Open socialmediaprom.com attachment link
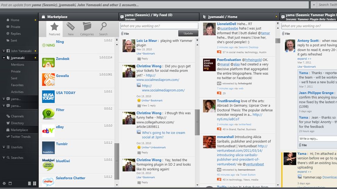The height and width of the screenshot is (189, 337). [x=163, y=88]
